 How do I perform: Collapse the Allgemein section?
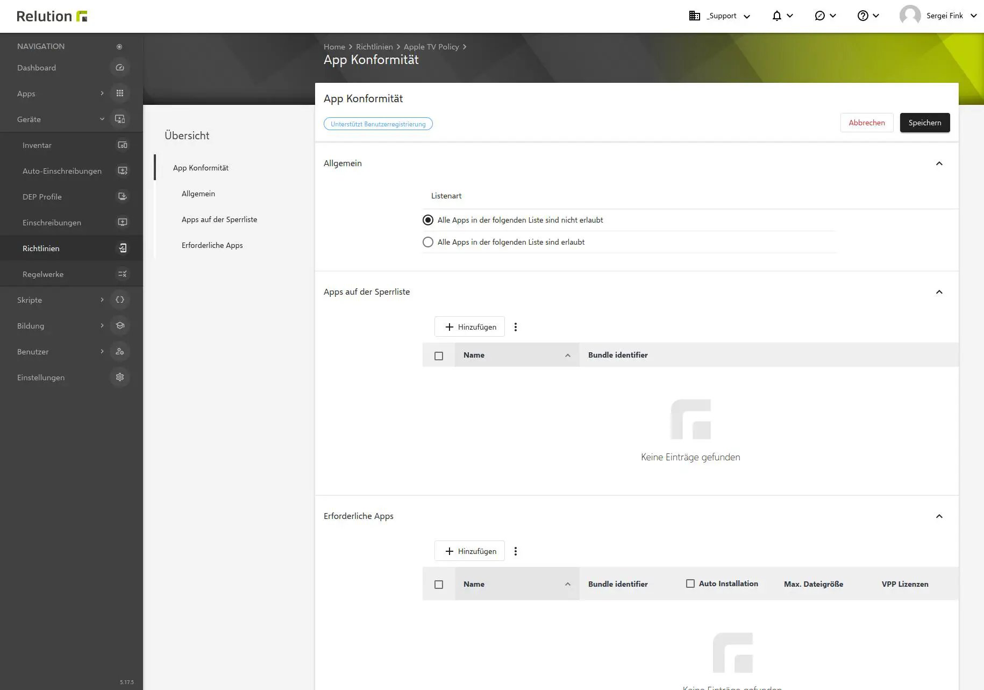pos(939,163)
